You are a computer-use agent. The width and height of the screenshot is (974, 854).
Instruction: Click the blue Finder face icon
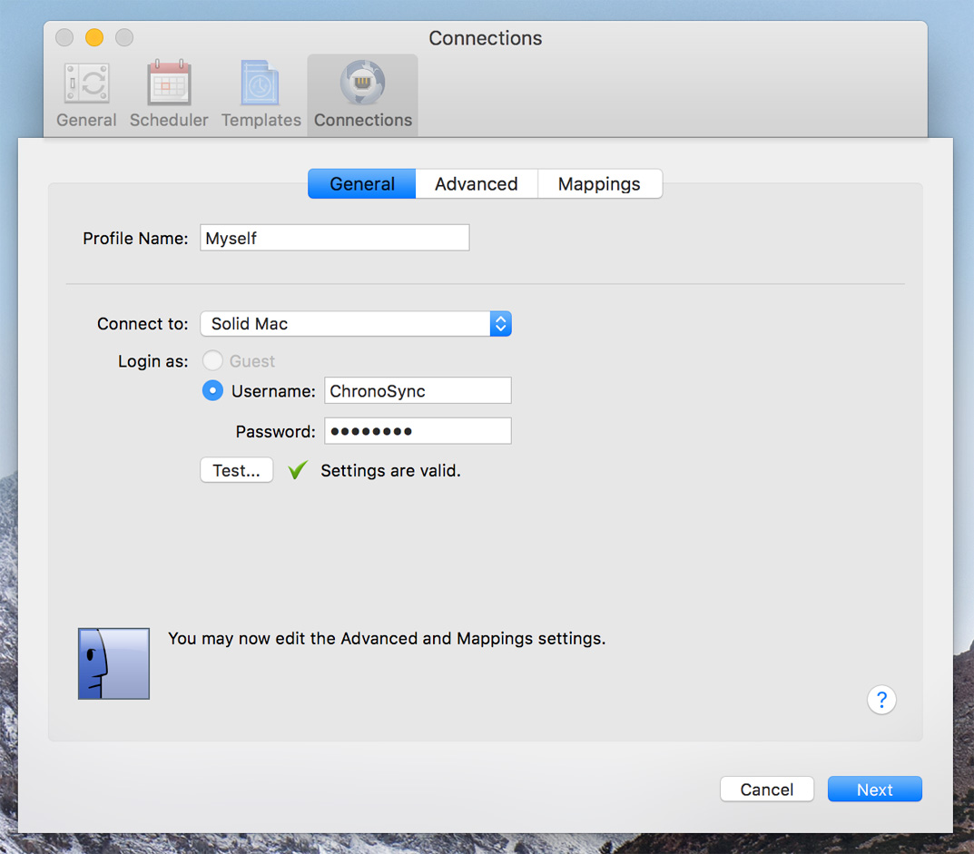[113, 663]
